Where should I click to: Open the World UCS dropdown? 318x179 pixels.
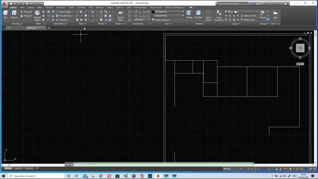142,20
